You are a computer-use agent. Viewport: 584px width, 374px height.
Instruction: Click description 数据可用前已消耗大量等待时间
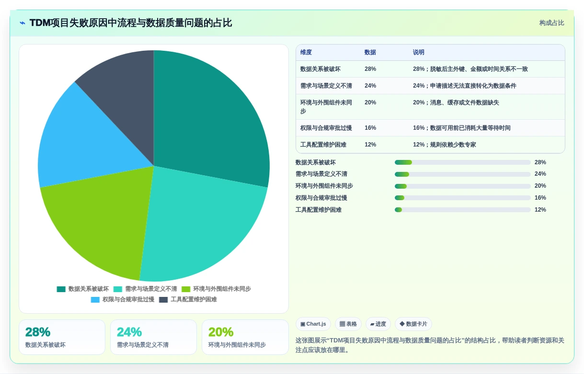coord(470,128)
